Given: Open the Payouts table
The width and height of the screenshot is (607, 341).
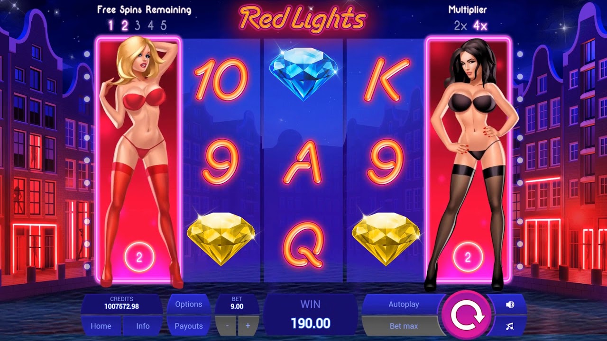Looking at the screenshot, I should [188, 326].
